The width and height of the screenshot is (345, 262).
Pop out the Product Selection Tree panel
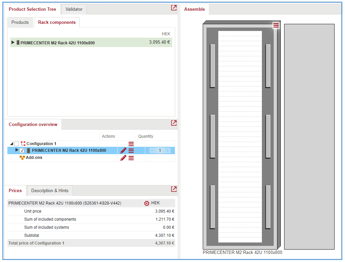tap(174, 8)
